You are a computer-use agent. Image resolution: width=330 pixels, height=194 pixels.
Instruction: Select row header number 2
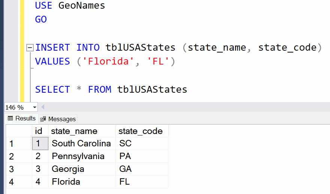[x=19, y=156]
